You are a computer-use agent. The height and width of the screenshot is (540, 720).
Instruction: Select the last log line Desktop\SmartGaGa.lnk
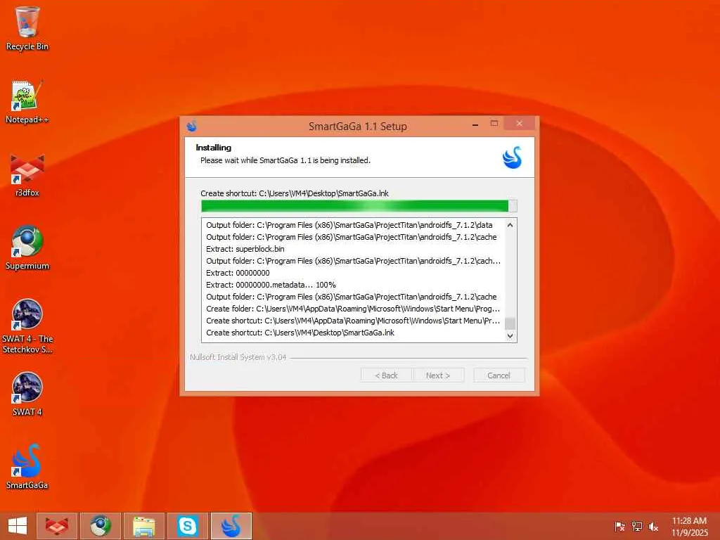tap(300, 333)
